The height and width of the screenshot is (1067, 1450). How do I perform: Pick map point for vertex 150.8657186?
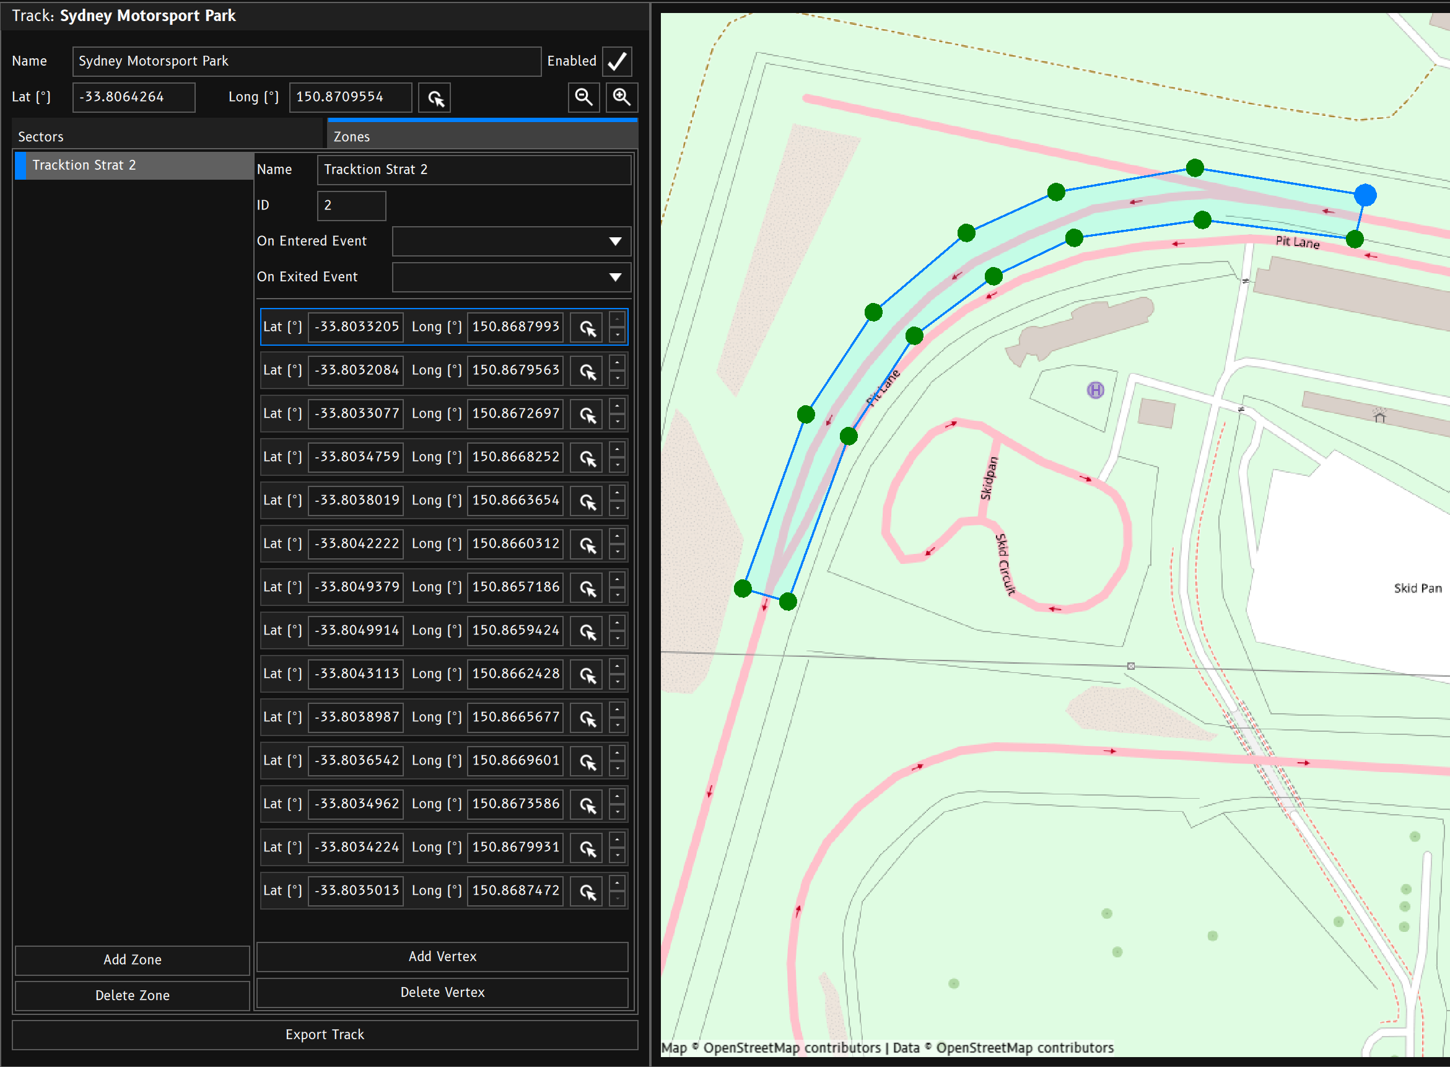pyautogui.click(x=587, y=587)
